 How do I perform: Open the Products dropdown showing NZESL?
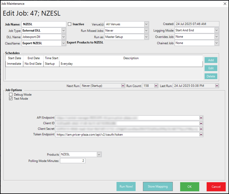[99, 155]
